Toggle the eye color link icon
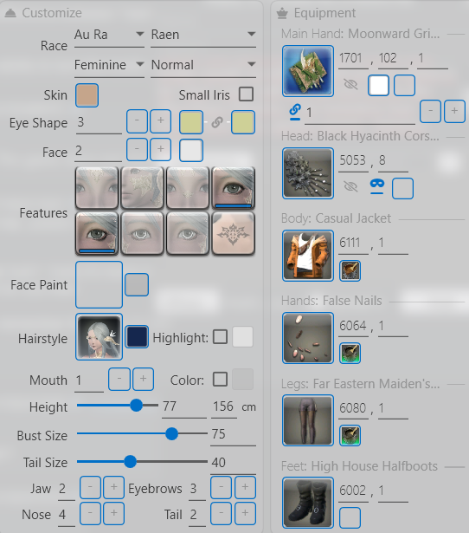 click(x=217, y=122)
